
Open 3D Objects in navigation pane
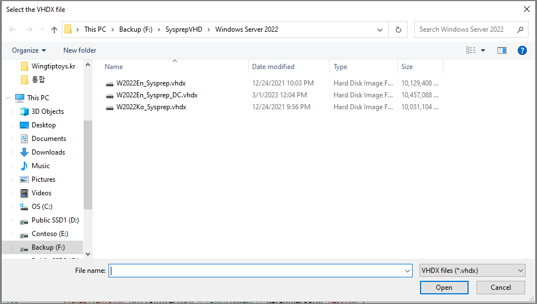(47, 112)
